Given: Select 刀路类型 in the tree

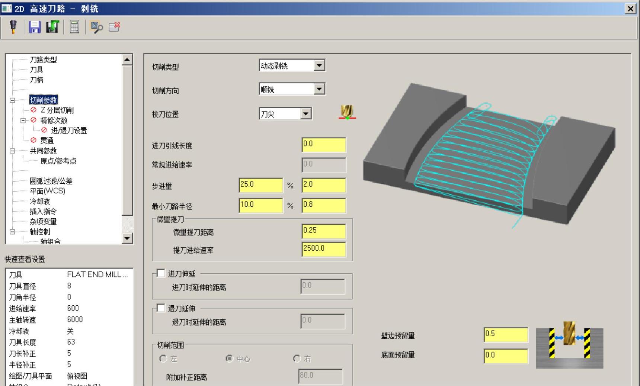Looking at the screenshot, I should click(x=43, y=60).
